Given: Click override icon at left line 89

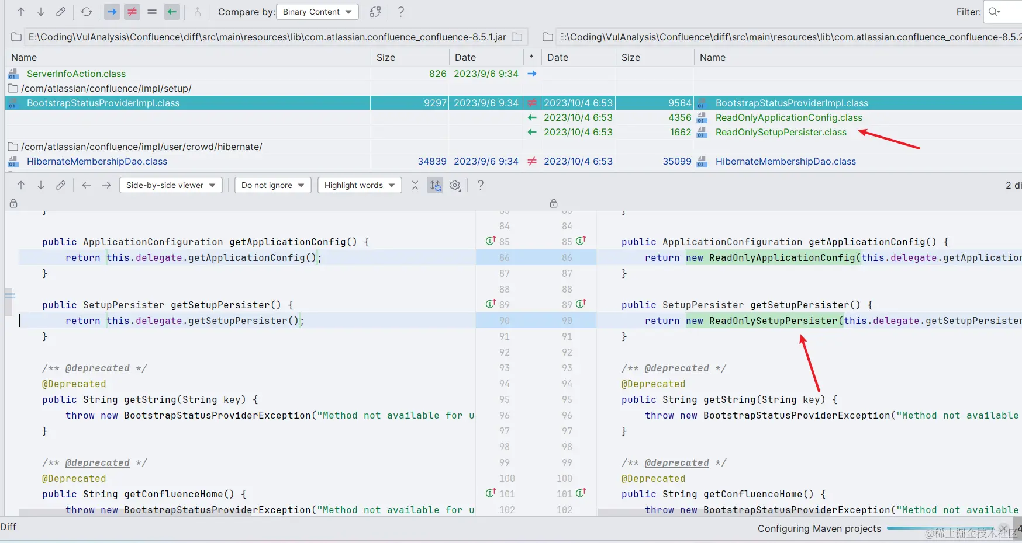Looking at the screenshot, I should 491,304.
